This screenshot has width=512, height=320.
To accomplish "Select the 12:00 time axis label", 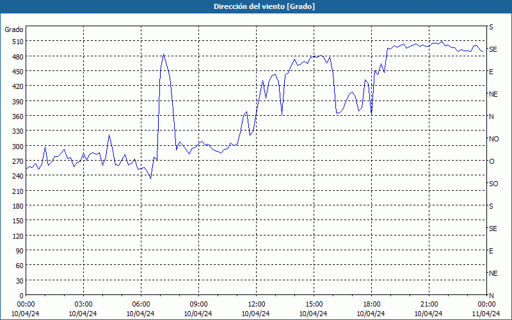I will pyautogui.click(x=257, y=305).
